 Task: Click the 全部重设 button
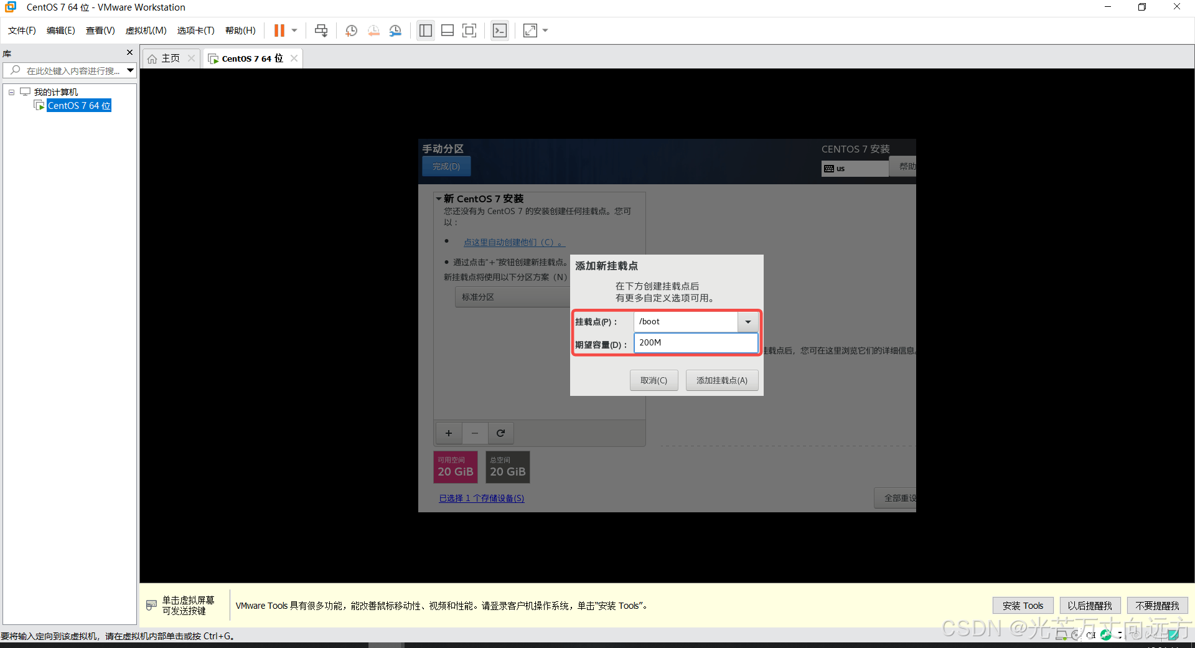pos(896,498)
